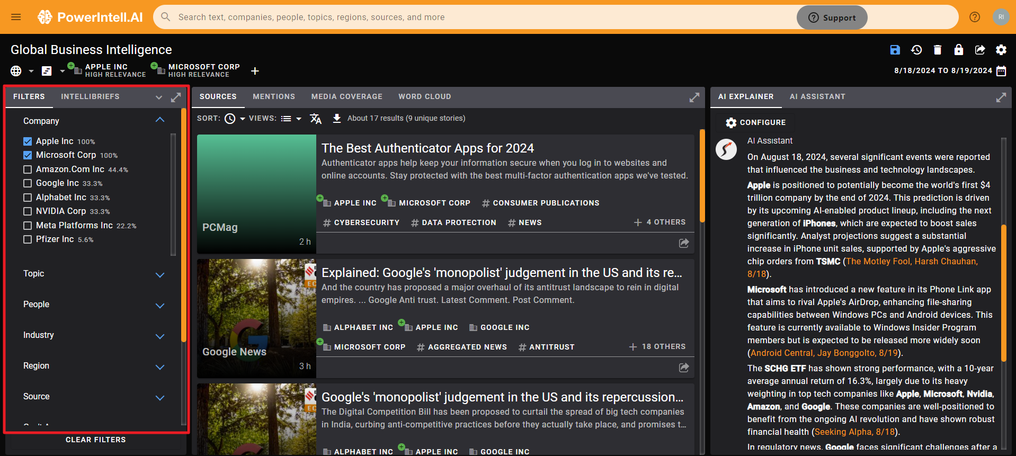Select the Sources tab
The width and height of the screenshot is (1016, 456).
pos(218,96)
